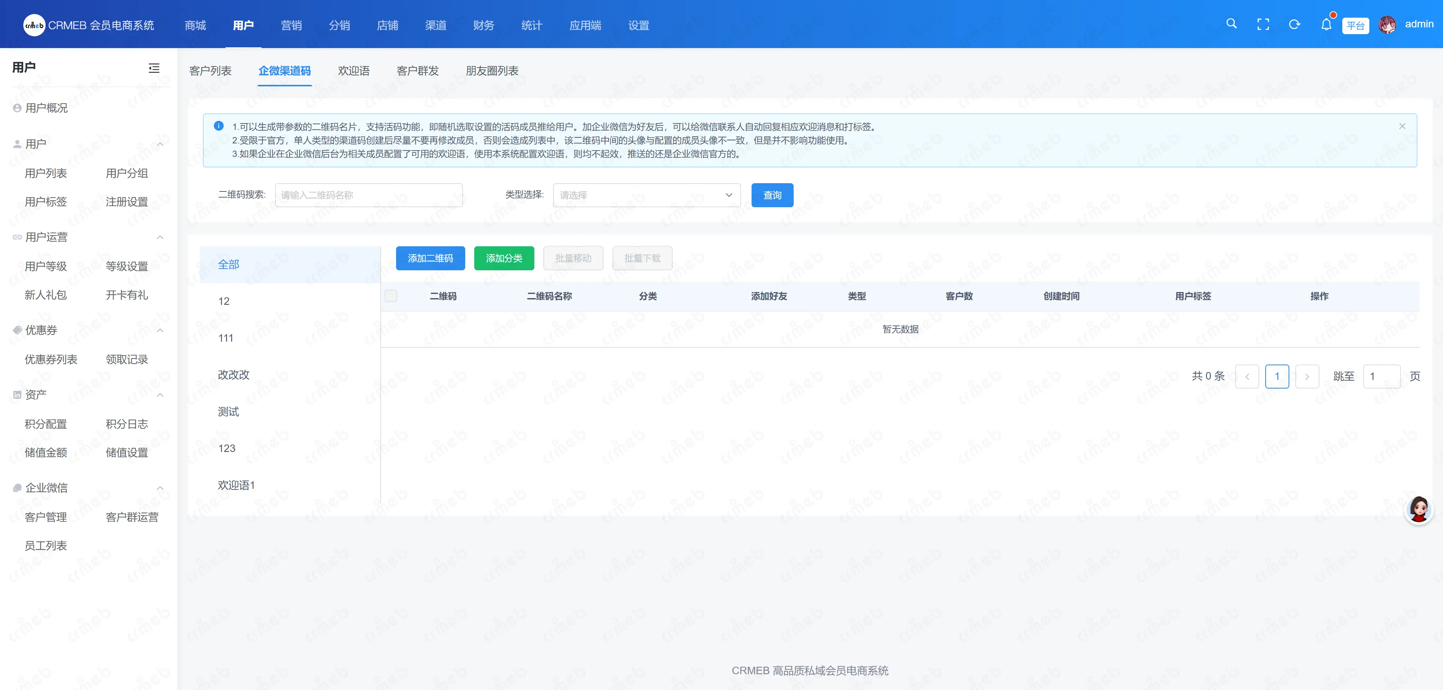Click the 添加分类 button
The width and height of the screenshot is (1443, 690).
point(504,258)
